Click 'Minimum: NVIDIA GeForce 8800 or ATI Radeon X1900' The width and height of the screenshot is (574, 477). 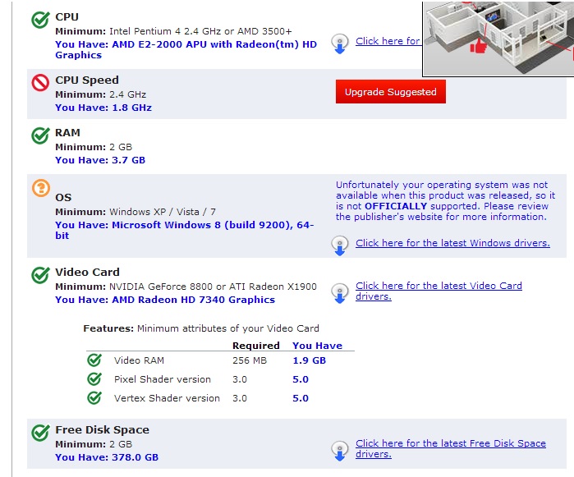pyautogui.click(x=186, y=287)
